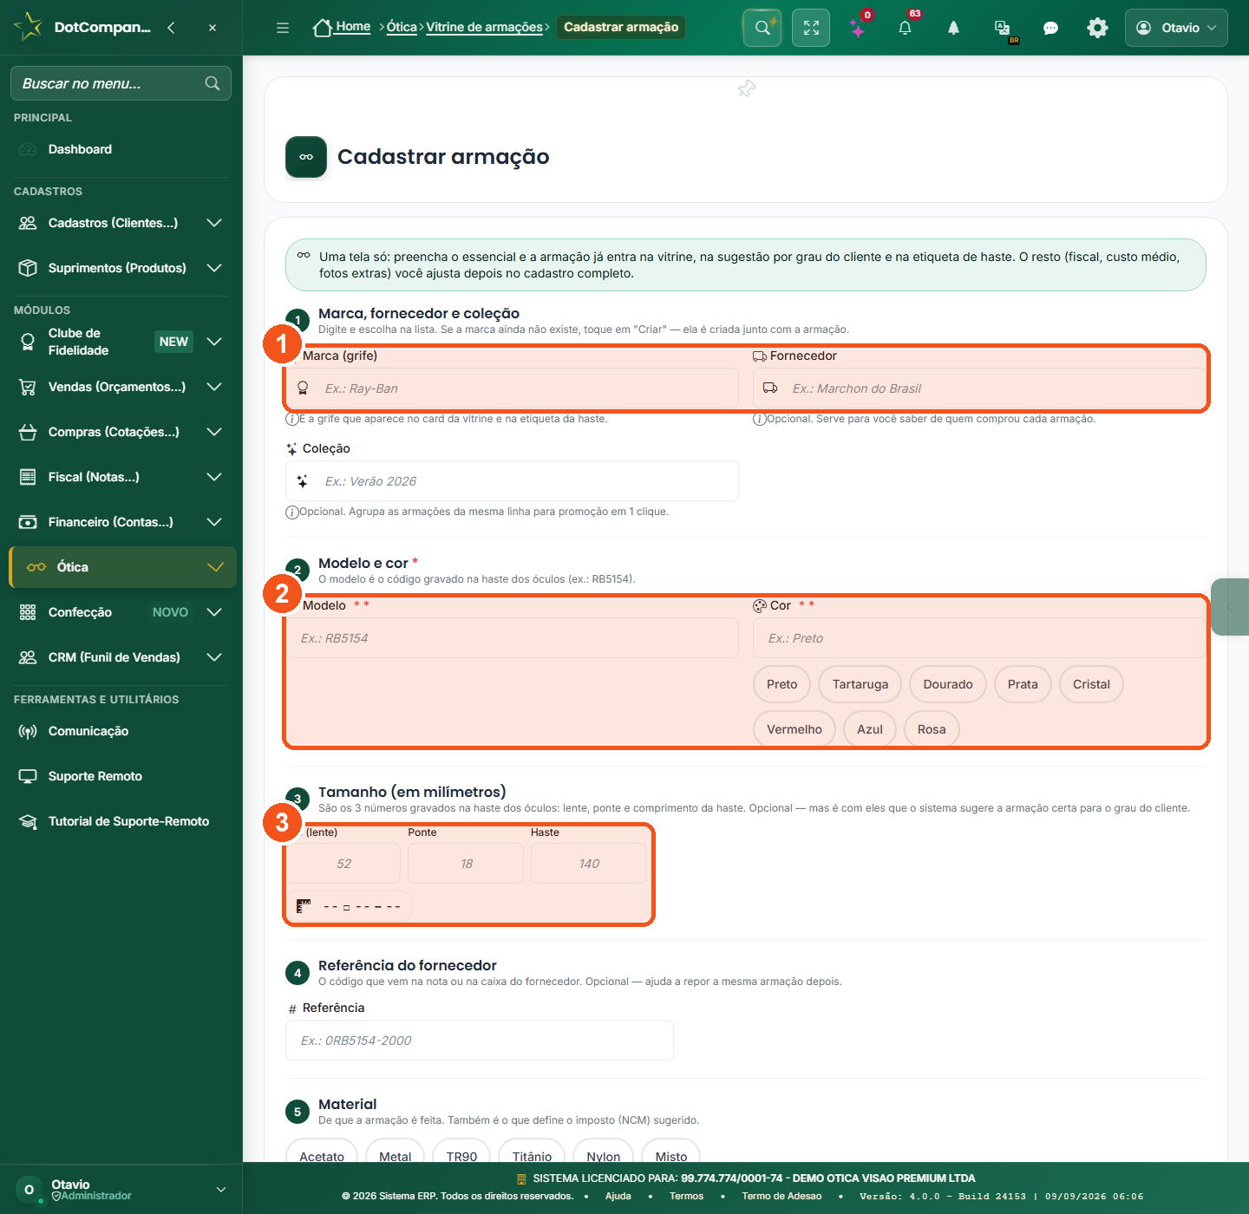Click the hamburger menu icon beside Home
The height and width of the screenshot is (1214, 1249).
pos(283,28)
